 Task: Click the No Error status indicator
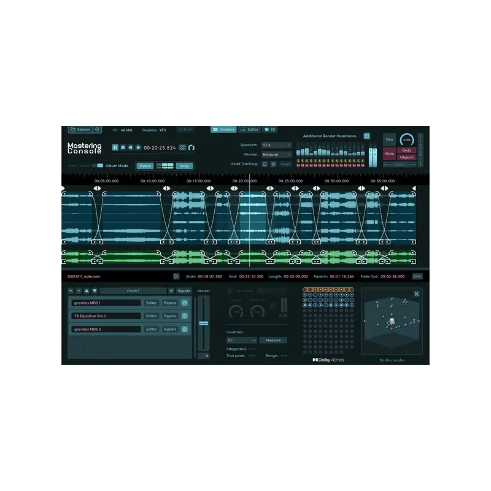point(185,130)
